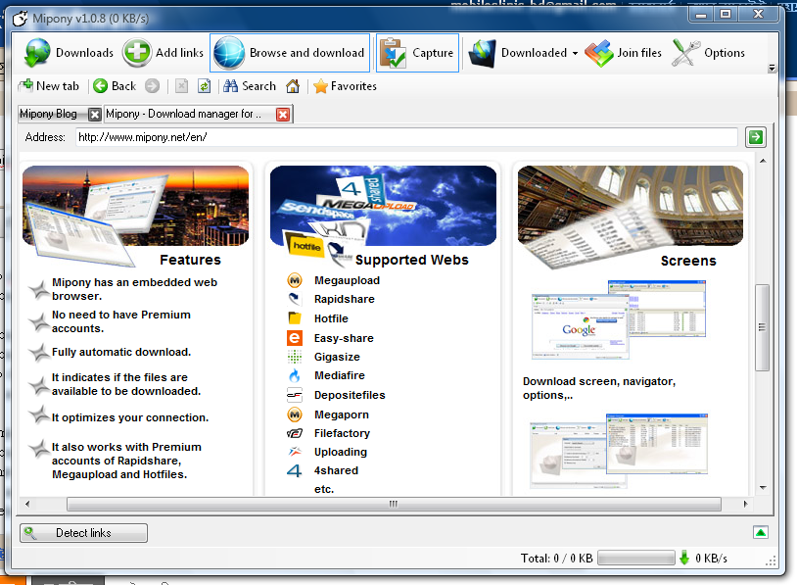Click the green download speed arrow icon
This screenshot has width=797, height=585.
(684, 558)
